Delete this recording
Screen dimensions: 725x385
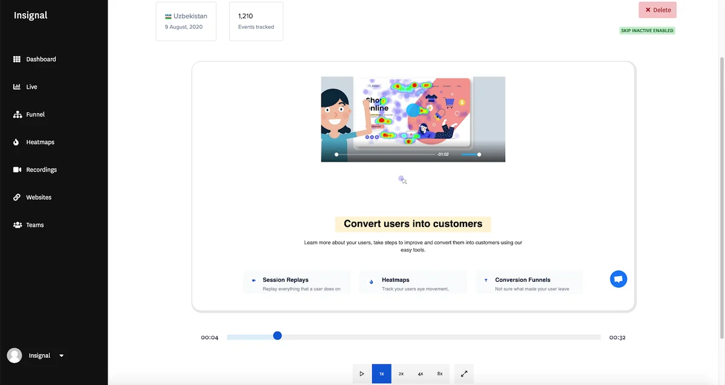click(657, 10)
